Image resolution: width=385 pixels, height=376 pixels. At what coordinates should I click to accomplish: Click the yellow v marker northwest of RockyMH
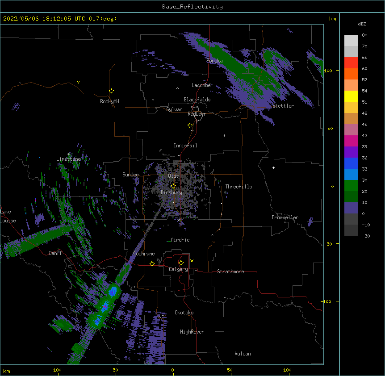[x=78, y=82]
